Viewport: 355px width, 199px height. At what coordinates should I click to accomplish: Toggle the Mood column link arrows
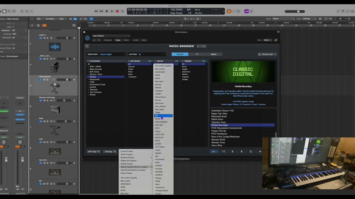click(176, 61)
